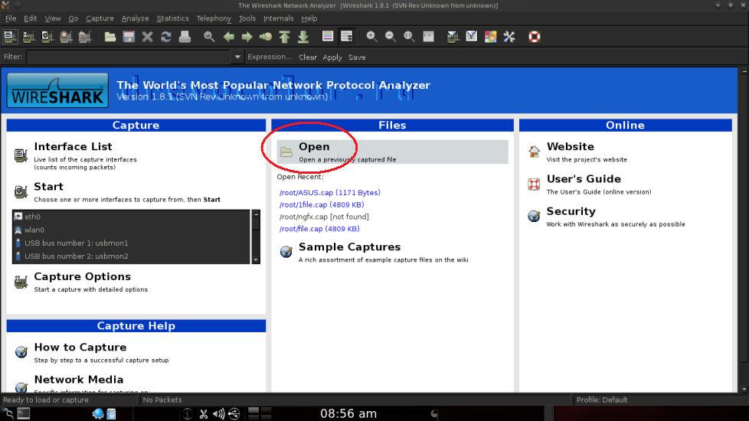Open recent file /root/file.cap

[319, 229]
